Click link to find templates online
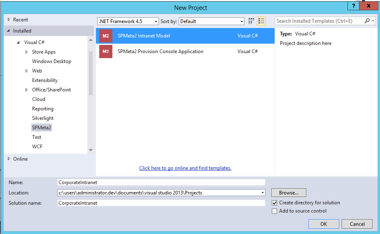The image size is (380, 234). (185, 168)
